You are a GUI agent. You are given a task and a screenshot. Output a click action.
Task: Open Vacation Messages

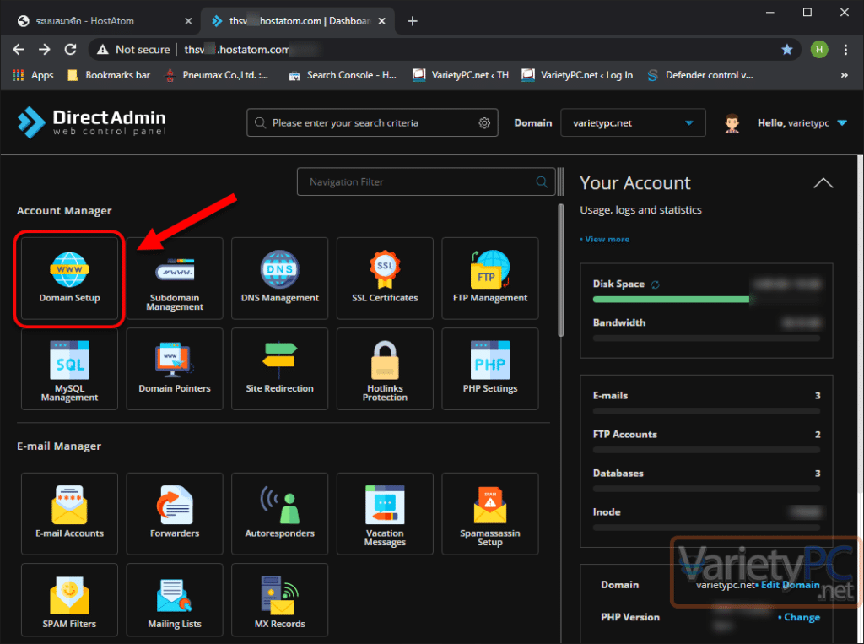[385, 514]
